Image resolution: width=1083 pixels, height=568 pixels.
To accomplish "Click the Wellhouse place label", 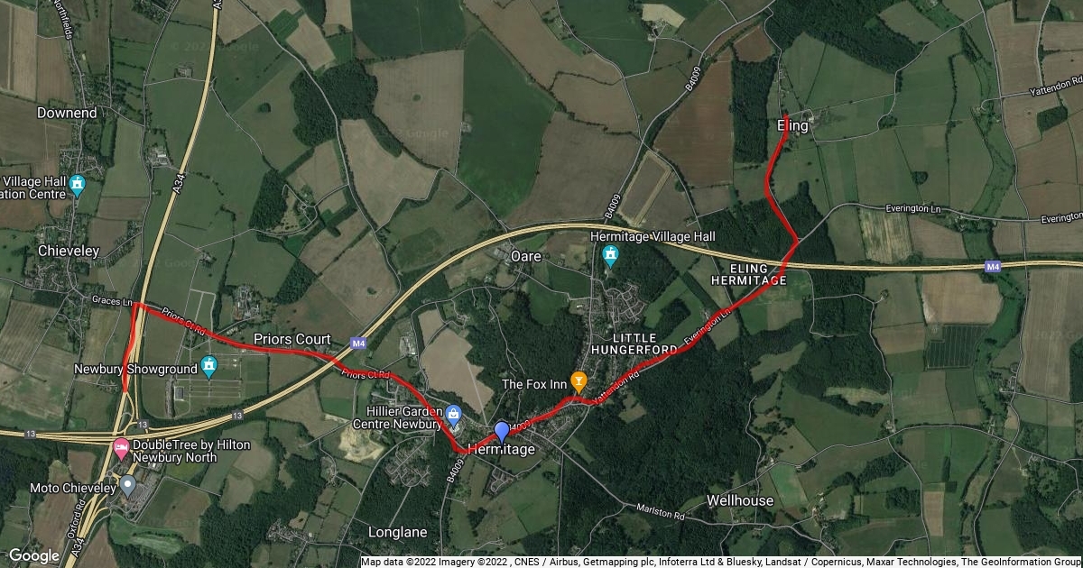I will tap(740, 499).
